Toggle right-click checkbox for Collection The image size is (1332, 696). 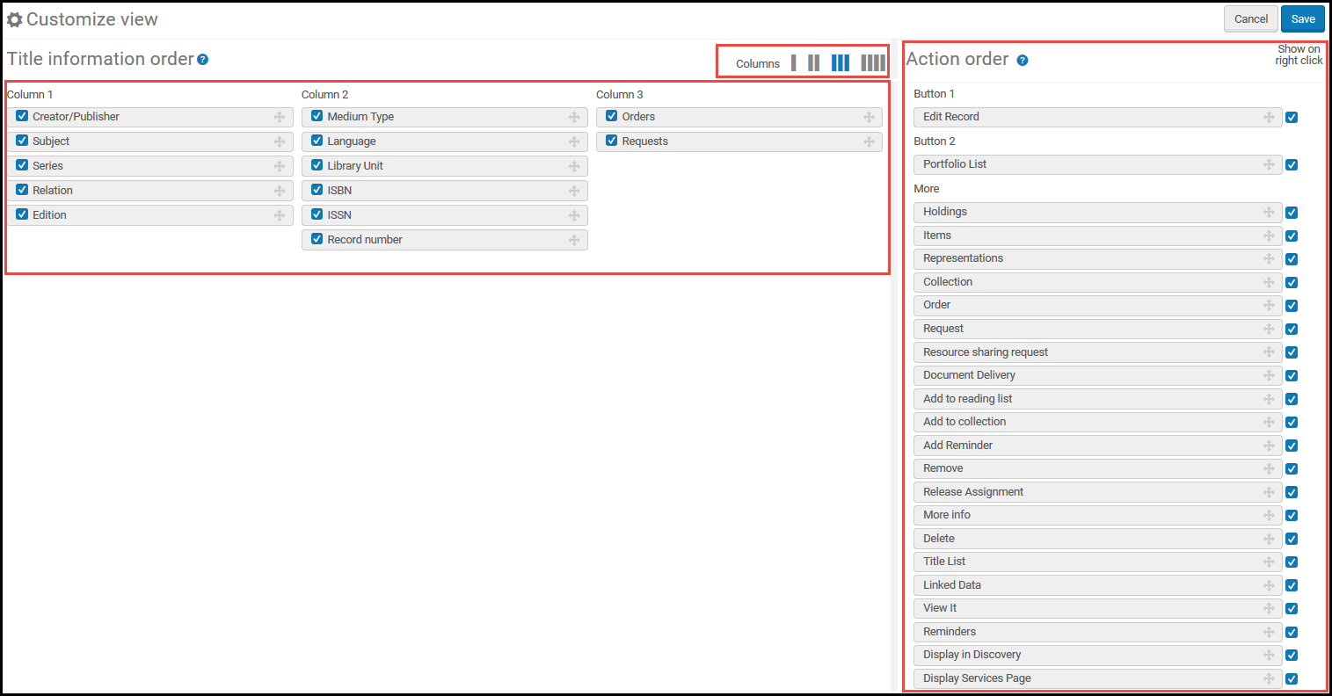[x=1292, y=282]
